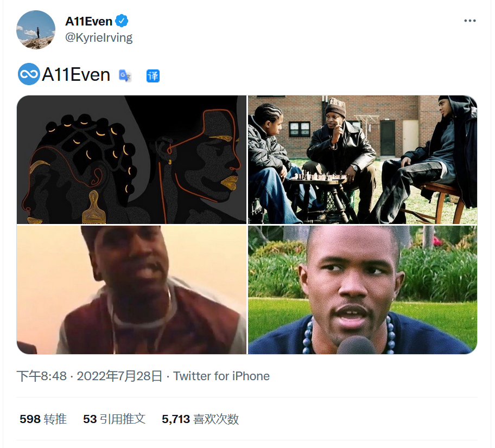Viewport: 495px width, 448px height.
Task: View the 598 retweets list
Action: point(43,419)
